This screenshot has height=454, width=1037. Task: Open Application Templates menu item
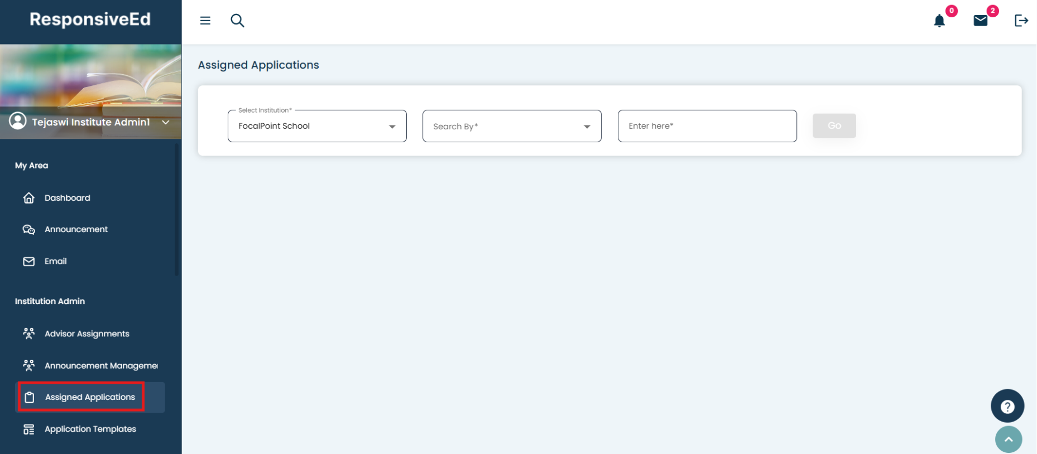click(x=90, y=429)
